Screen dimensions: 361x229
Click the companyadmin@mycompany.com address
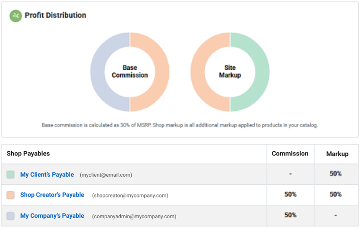click(134, 216)
